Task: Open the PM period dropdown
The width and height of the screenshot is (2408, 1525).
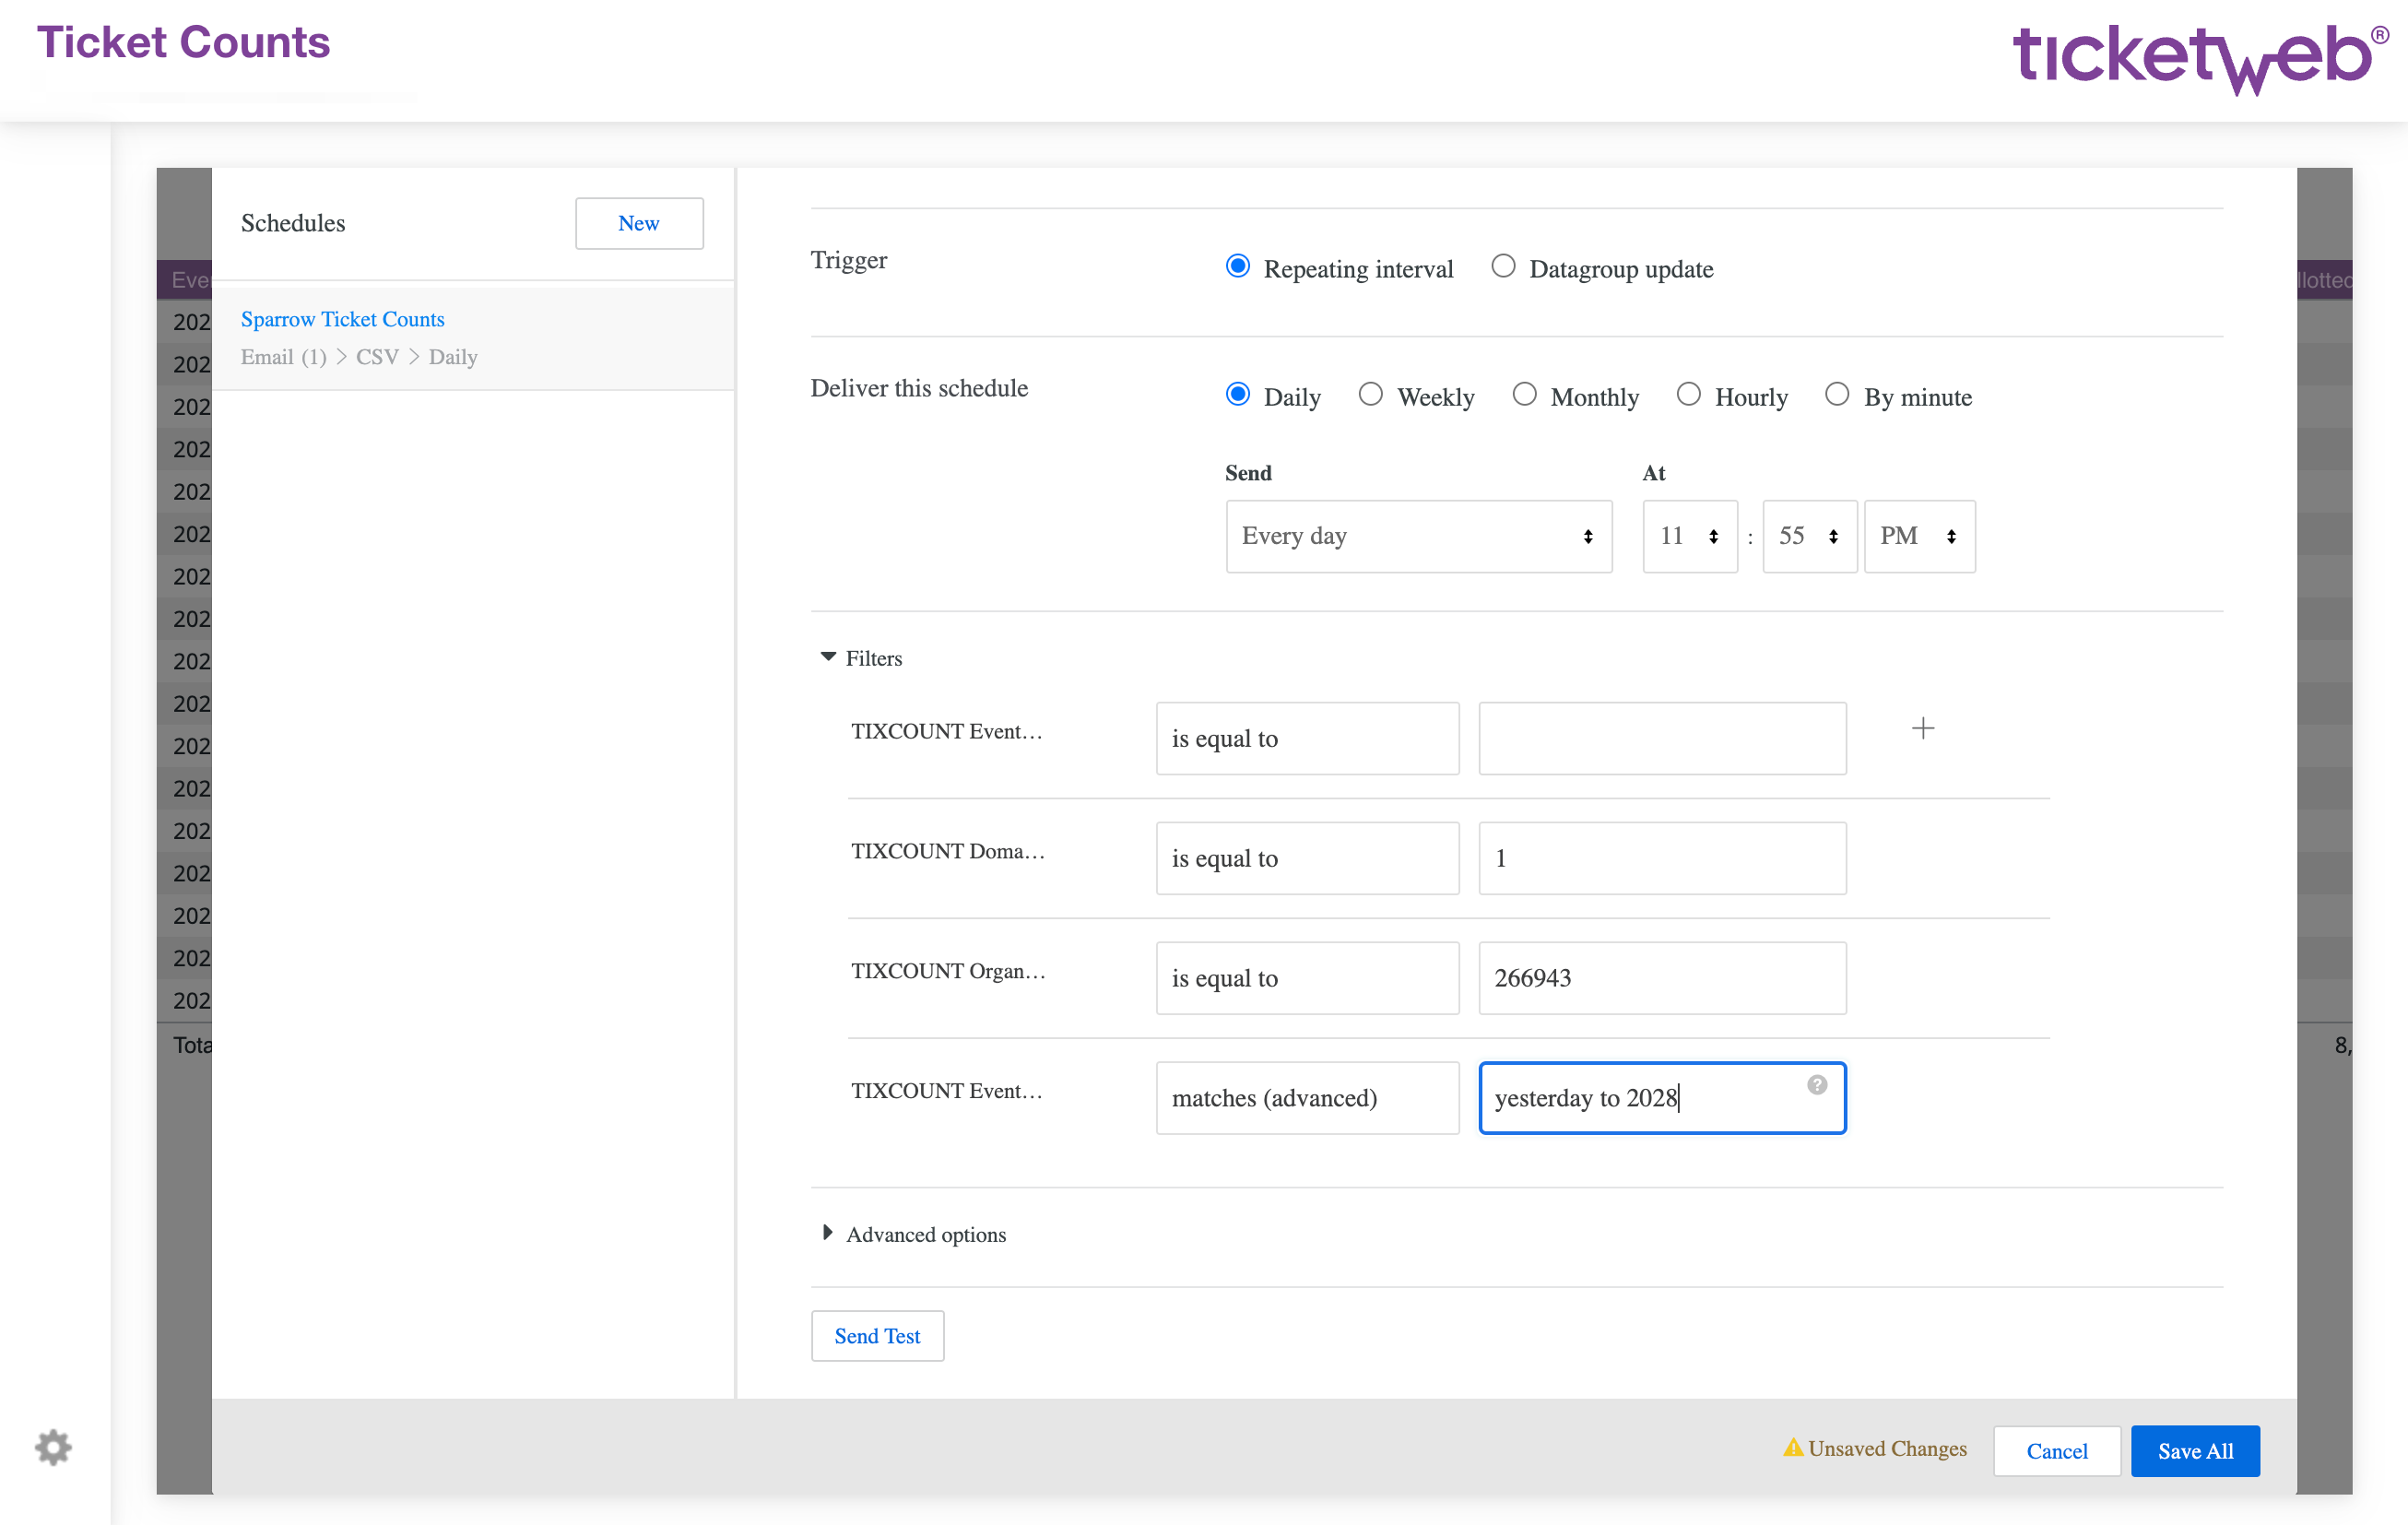Action: click(1919, 536)
